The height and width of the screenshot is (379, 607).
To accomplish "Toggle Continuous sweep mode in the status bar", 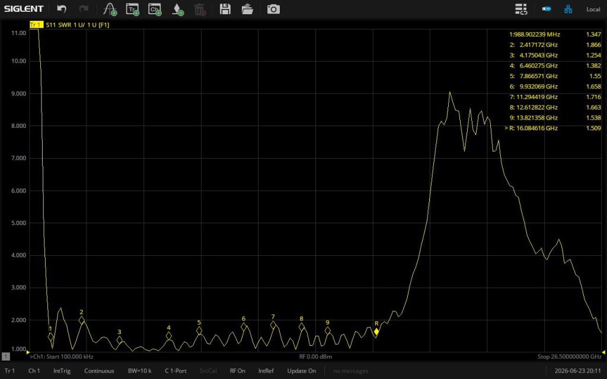I will click(x=99, y=371).
